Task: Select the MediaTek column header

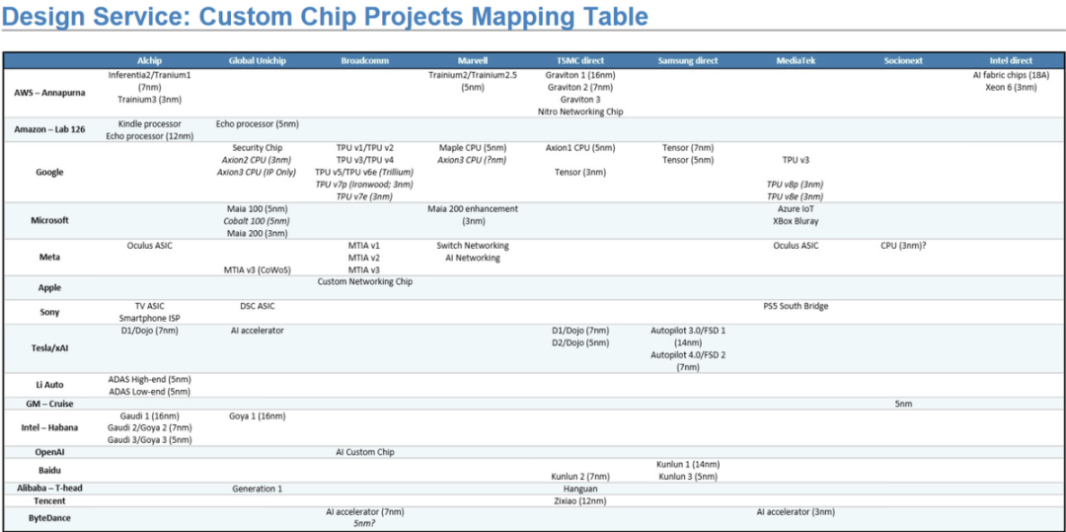Action: 796,61
